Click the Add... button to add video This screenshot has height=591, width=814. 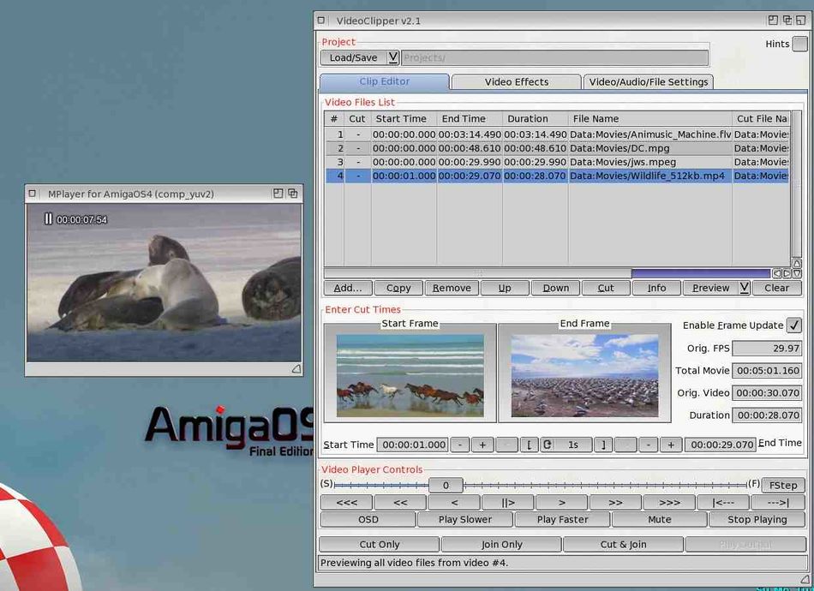coord(347,288)
